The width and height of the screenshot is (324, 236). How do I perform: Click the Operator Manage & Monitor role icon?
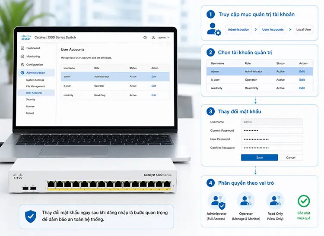(x=246, y=201)
